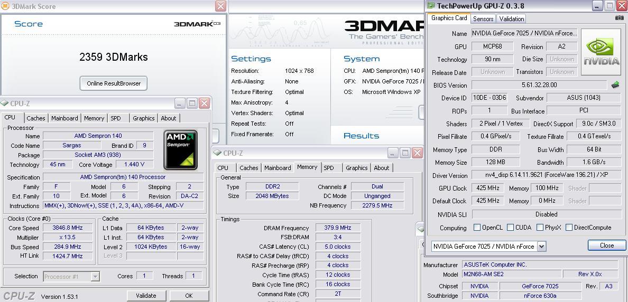Click the CPU-Z processor window title icon
Image resolution: width=628 pixels, height=302 pixels.
pyautogui.click(x=4, y=103)
